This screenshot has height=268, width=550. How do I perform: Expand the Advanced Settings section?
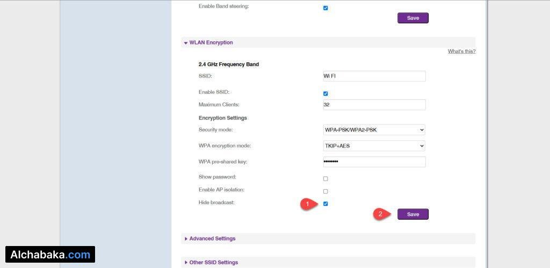tap(212, 239)
